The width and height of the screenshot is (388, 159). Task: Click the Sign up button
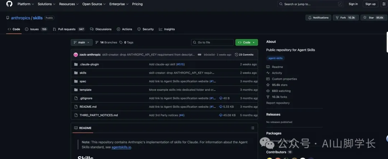370,4
